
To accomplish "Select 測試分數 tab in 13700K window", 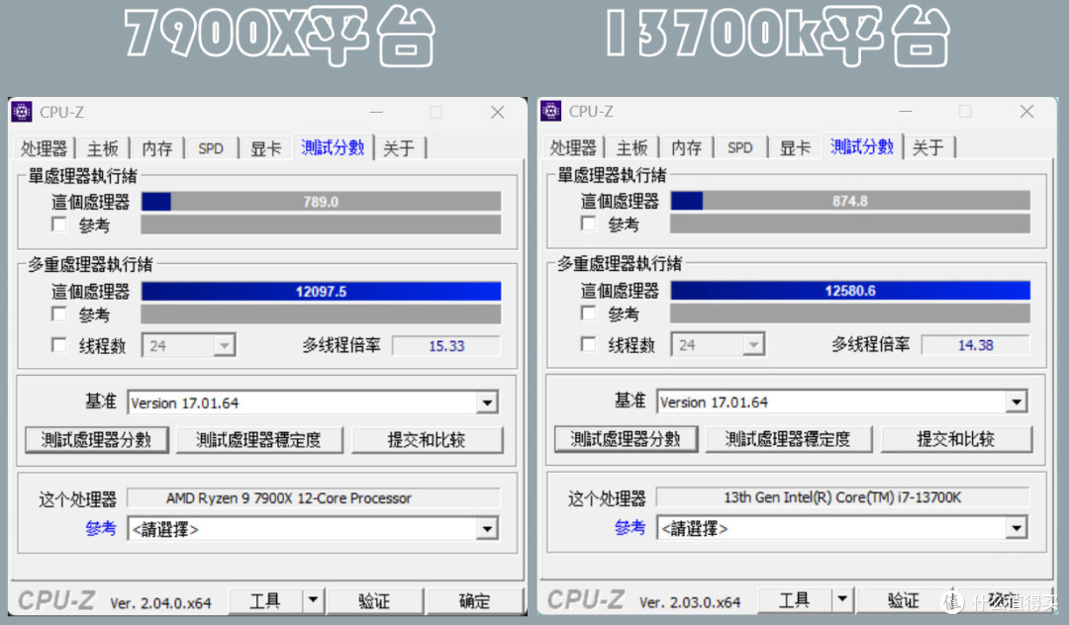I will click(x=862, y=146).
